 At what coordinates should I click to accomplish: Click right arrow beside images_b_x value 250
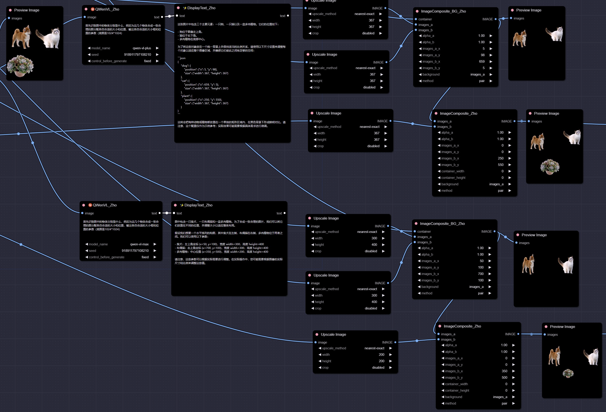pos(510,158)
